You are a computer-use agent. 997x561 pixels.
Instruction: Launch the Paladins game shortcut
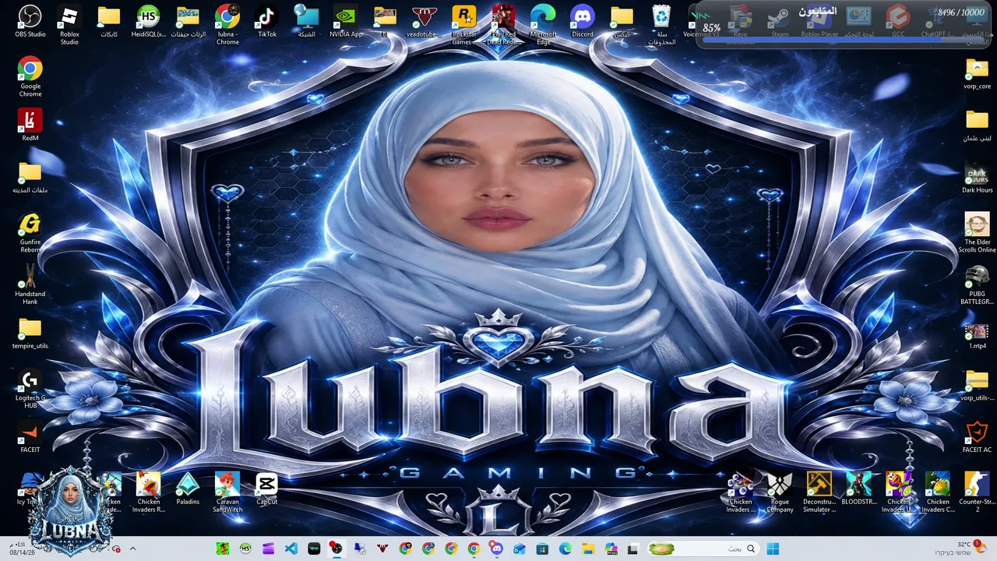(x=188, y=489)
